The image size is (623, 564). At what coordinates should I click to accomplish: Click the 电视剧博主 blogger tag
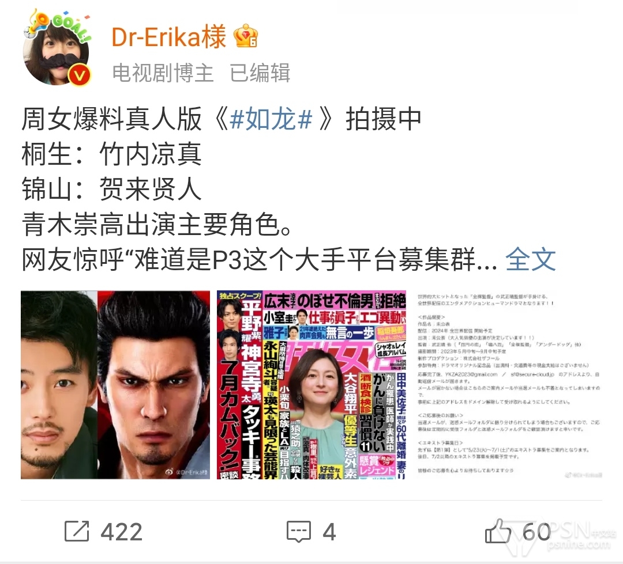tap(163, 73)
